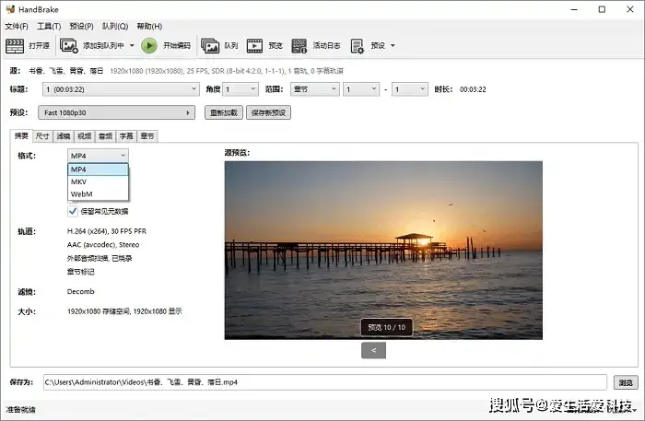Click the Reload preset button
645x421 pixels.
224,112
